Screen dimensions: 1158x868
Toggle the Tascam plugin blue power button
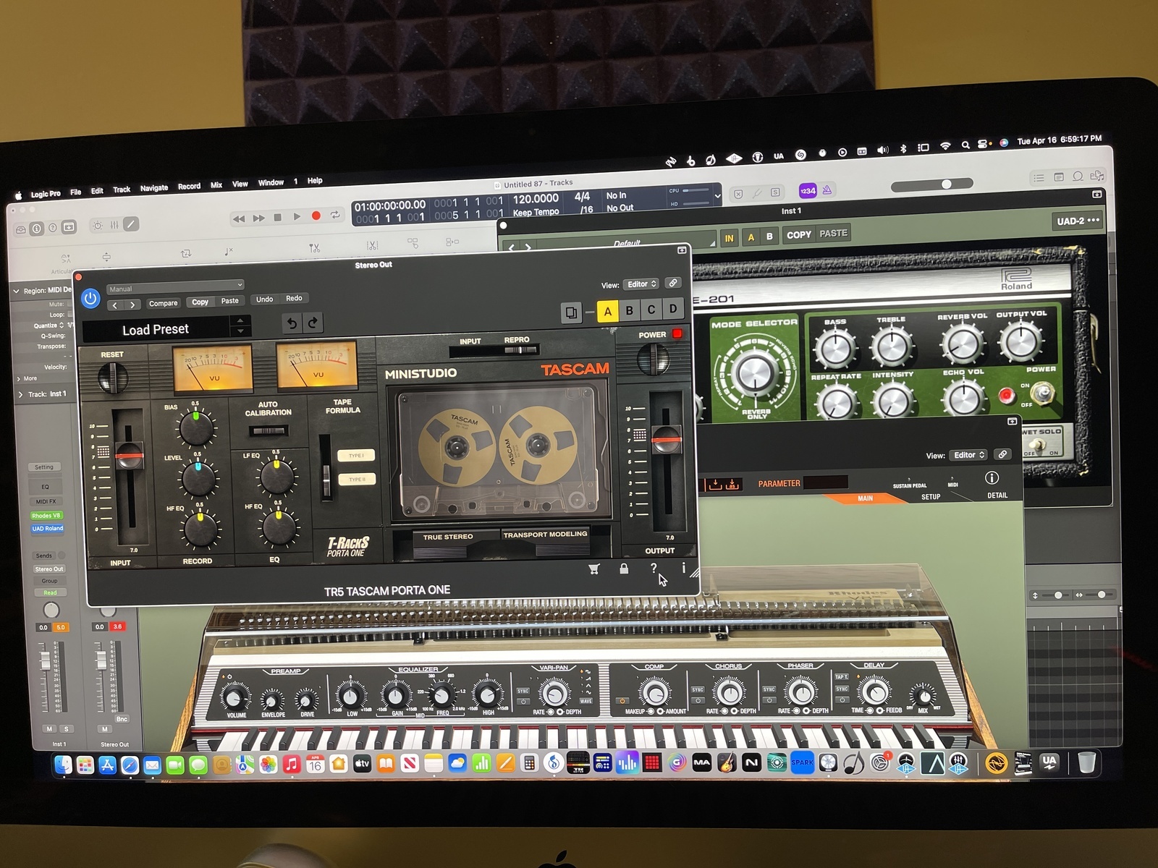90,298
